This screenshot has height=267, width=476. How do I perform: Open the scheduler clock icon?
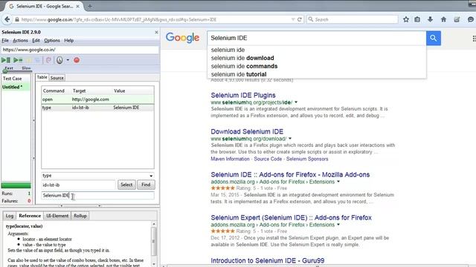click(59, 60)
